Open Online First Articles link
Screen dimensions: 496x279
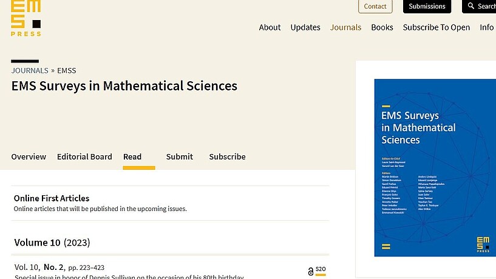51,198
